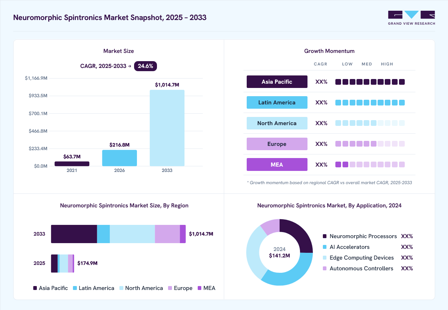Click the $1,166.9M axis label
This screenshot has width=448, height=310.
coord(36,78)
